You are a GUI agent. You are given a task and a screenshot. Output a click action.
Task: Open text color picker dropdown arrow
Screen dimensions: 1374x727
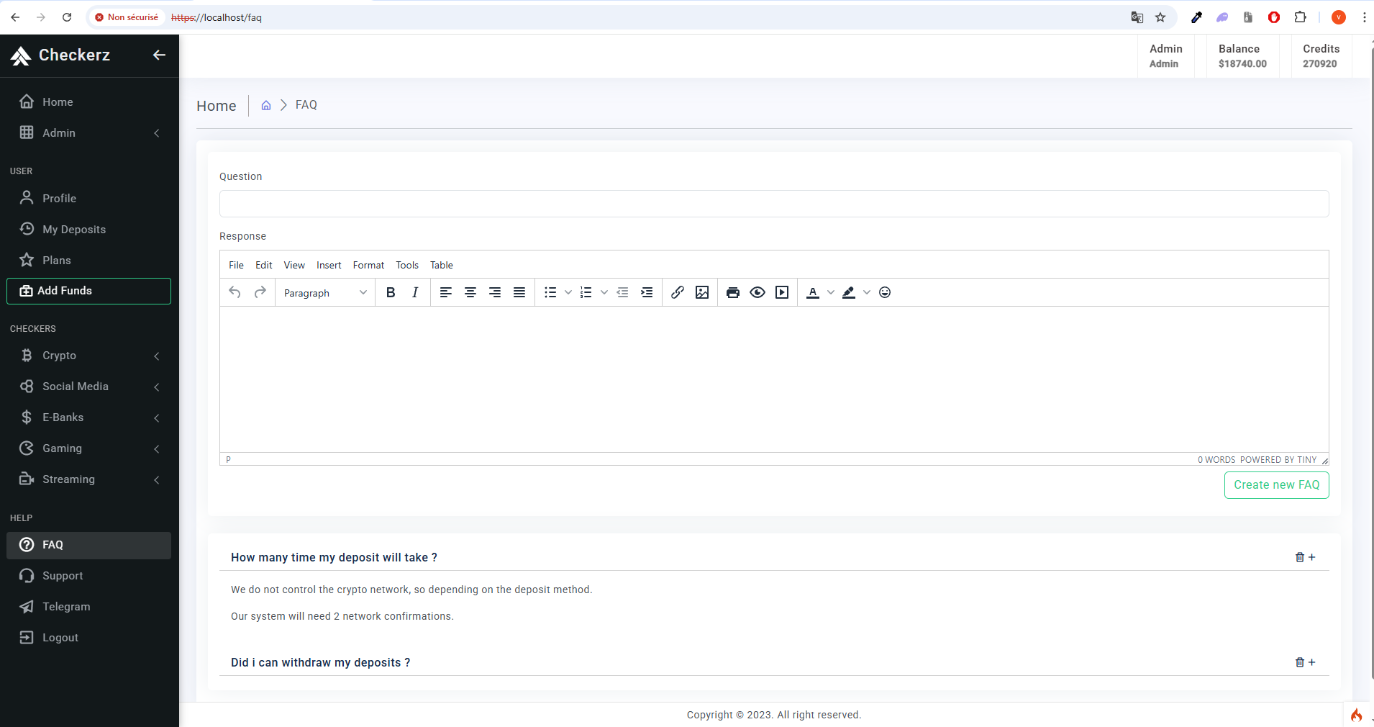click(x=831, y=292)
